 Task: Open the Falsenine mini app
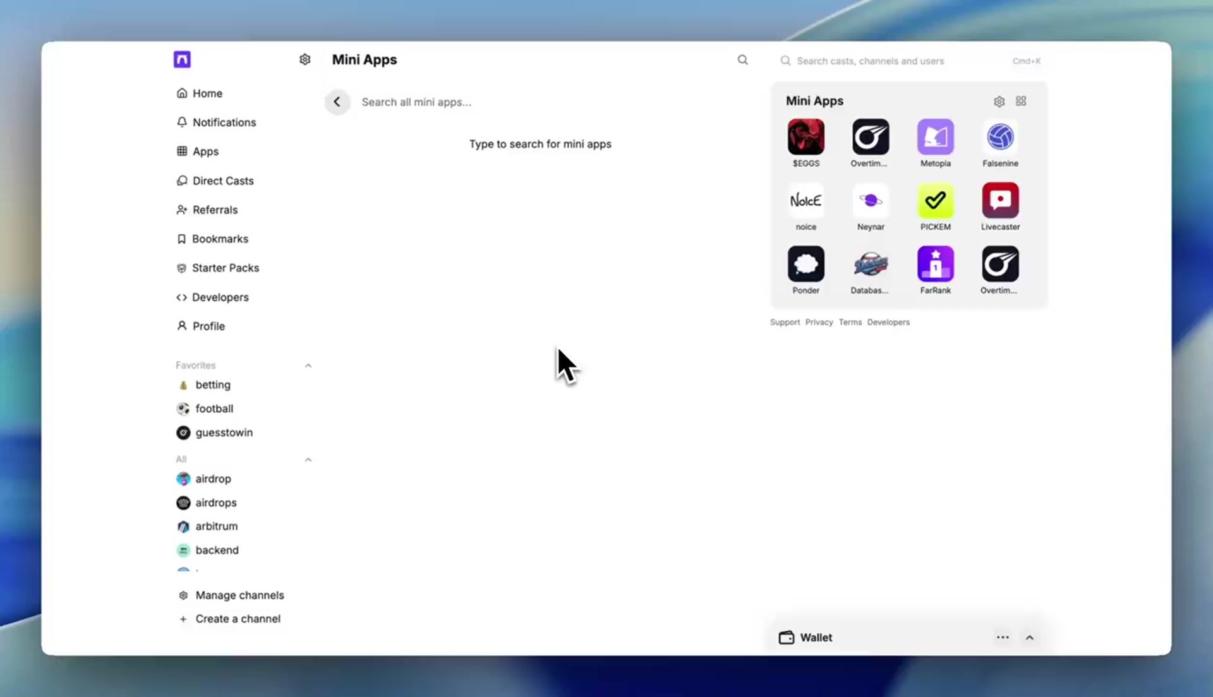pos(1000,137)
